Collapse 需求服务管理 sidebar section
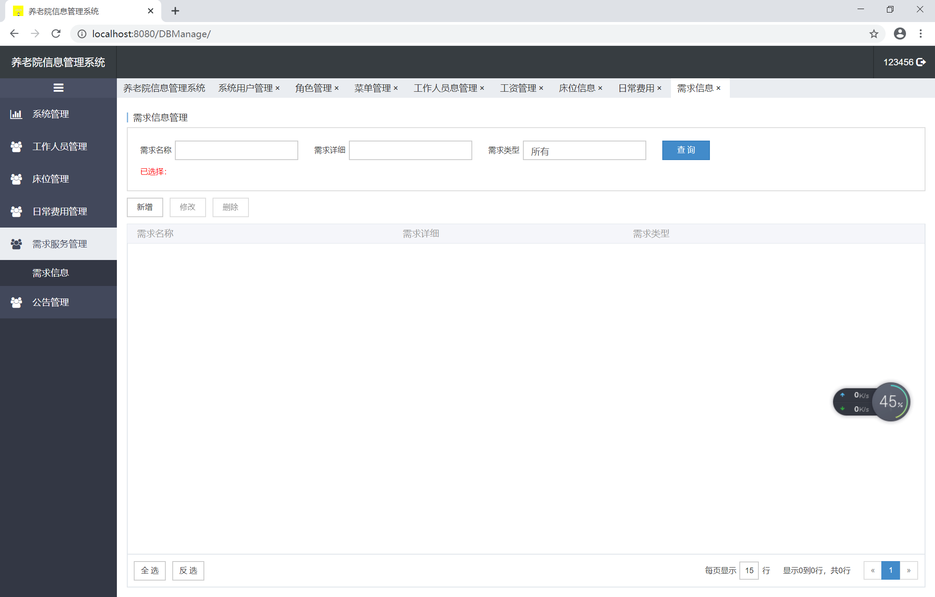The image size is (935, 597). point(60,244)
